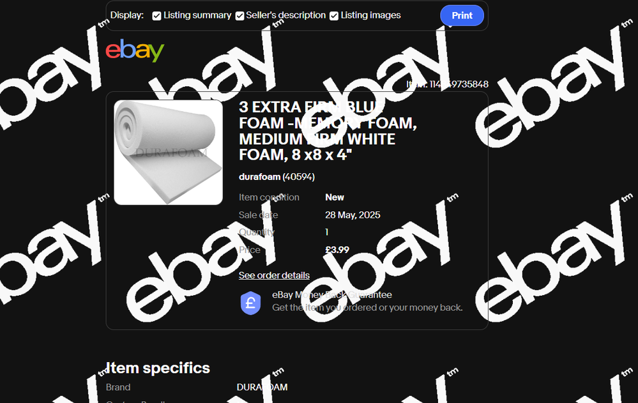Click the Print button

[462, 15]
